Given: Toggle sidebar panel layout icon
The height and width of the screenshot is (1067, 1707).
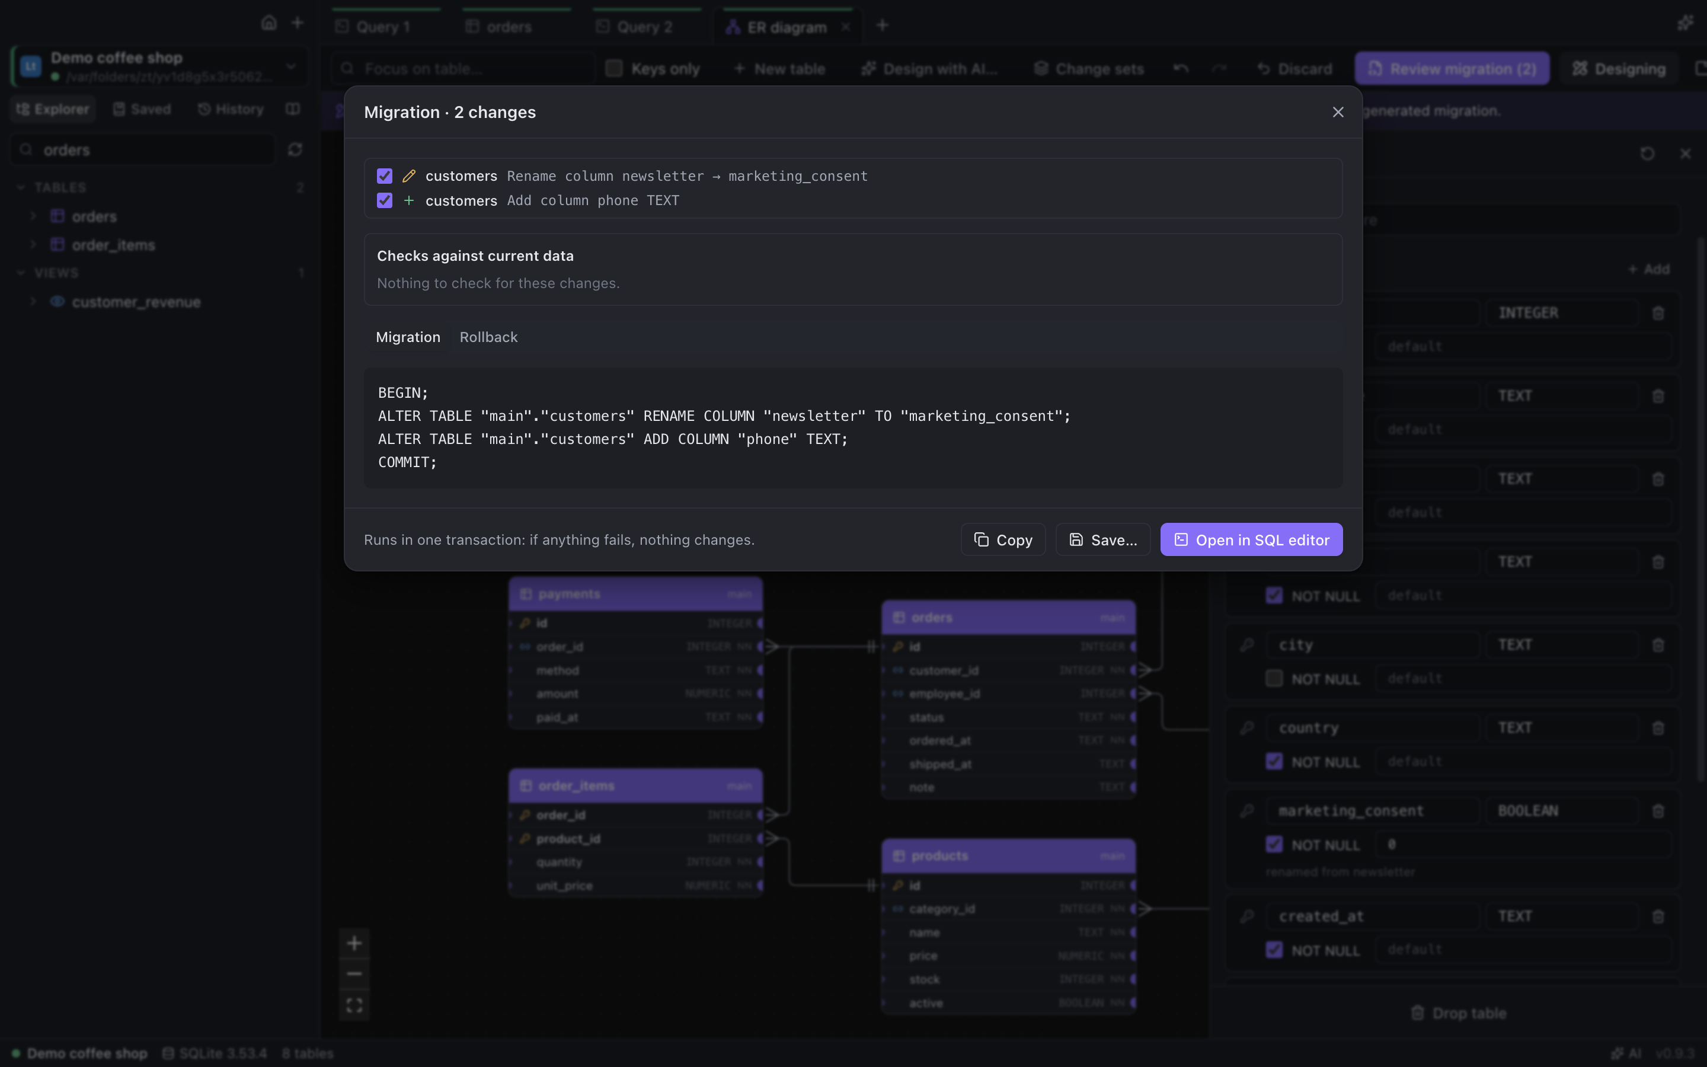Looking at the screenshot, I should point(293,108).
